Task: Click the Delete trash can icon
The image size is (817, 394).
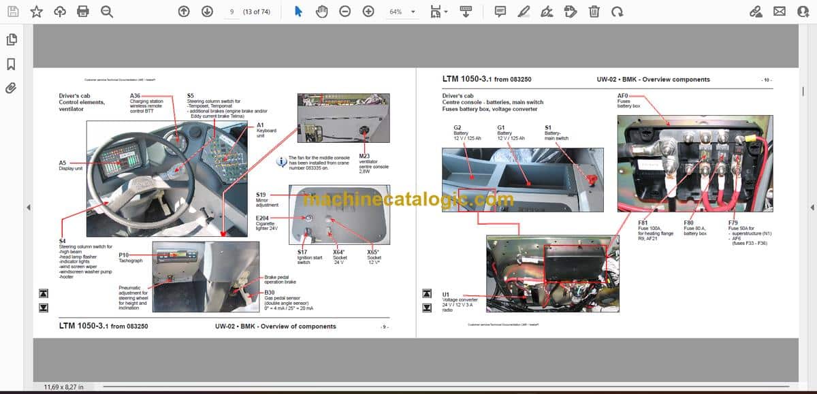Action: tap(594, 12)
